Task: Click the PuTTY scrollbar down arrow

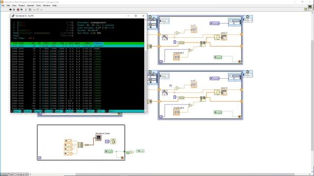Action: coord(146,111)
